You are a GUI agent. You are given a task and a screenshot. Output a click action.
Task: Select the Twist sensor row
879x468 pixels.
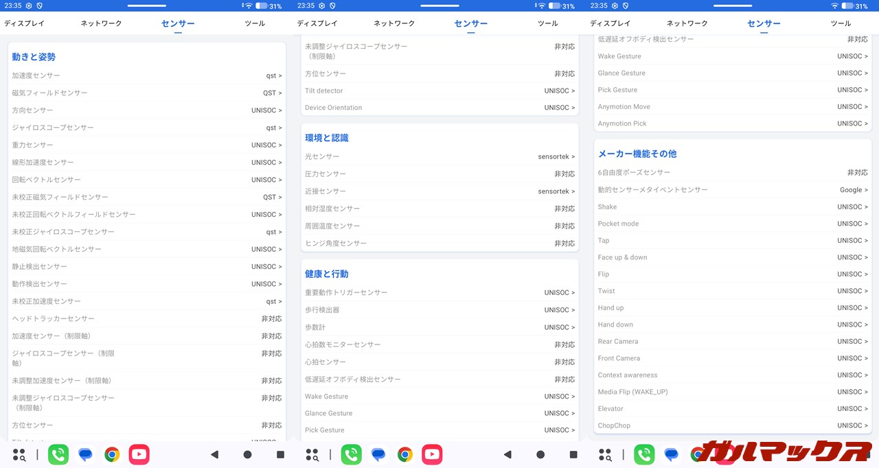coord(733,291)
